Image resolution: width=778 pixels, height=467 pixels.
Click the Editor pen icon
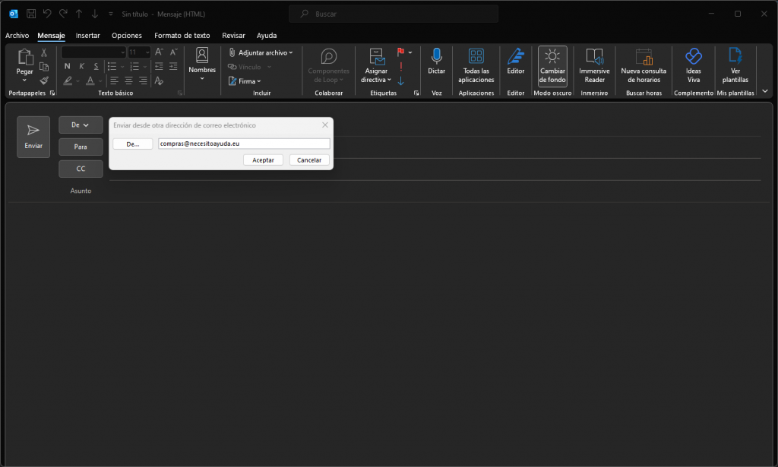(516, 56)
